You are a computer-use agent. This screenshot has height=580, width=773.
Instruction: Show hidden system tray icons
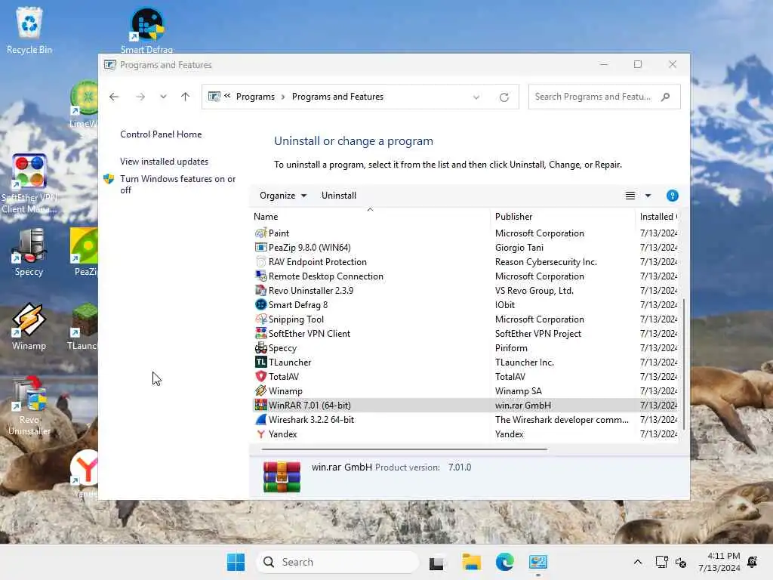pyautogui.click(x=637, y=562)
